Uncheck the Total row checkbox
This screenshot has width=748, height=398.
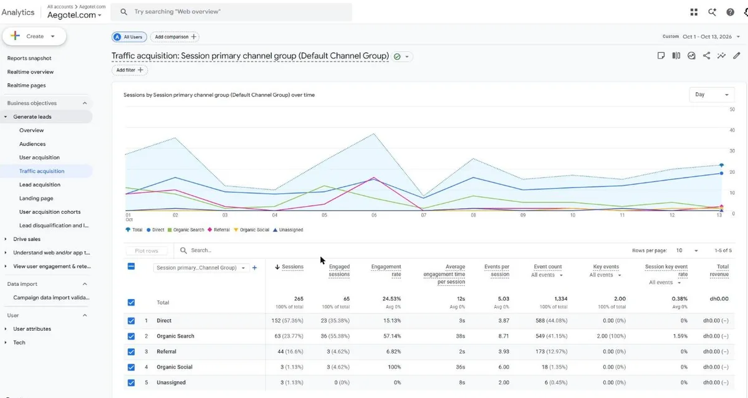click(131, 303)
